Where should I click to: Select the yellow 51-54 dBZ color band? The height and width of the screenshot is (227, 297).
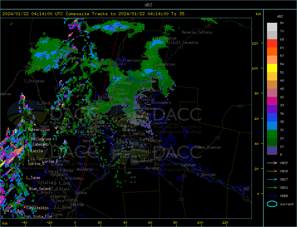272,68
